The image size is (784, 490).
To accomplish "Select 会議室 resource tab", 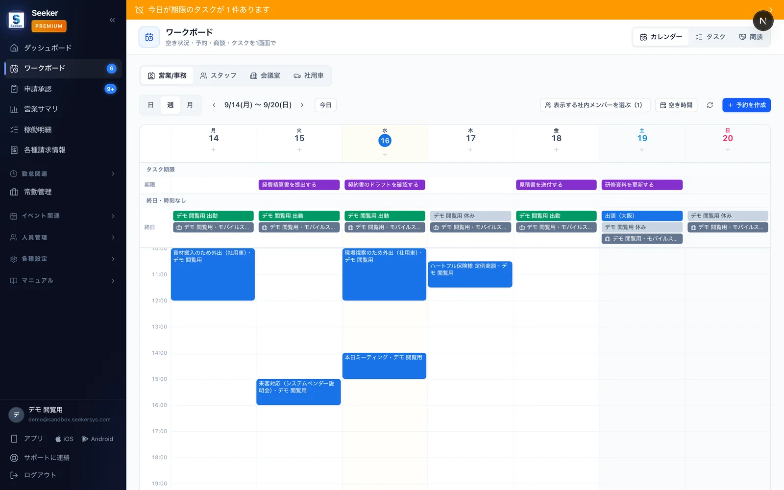I will point(265,75).
